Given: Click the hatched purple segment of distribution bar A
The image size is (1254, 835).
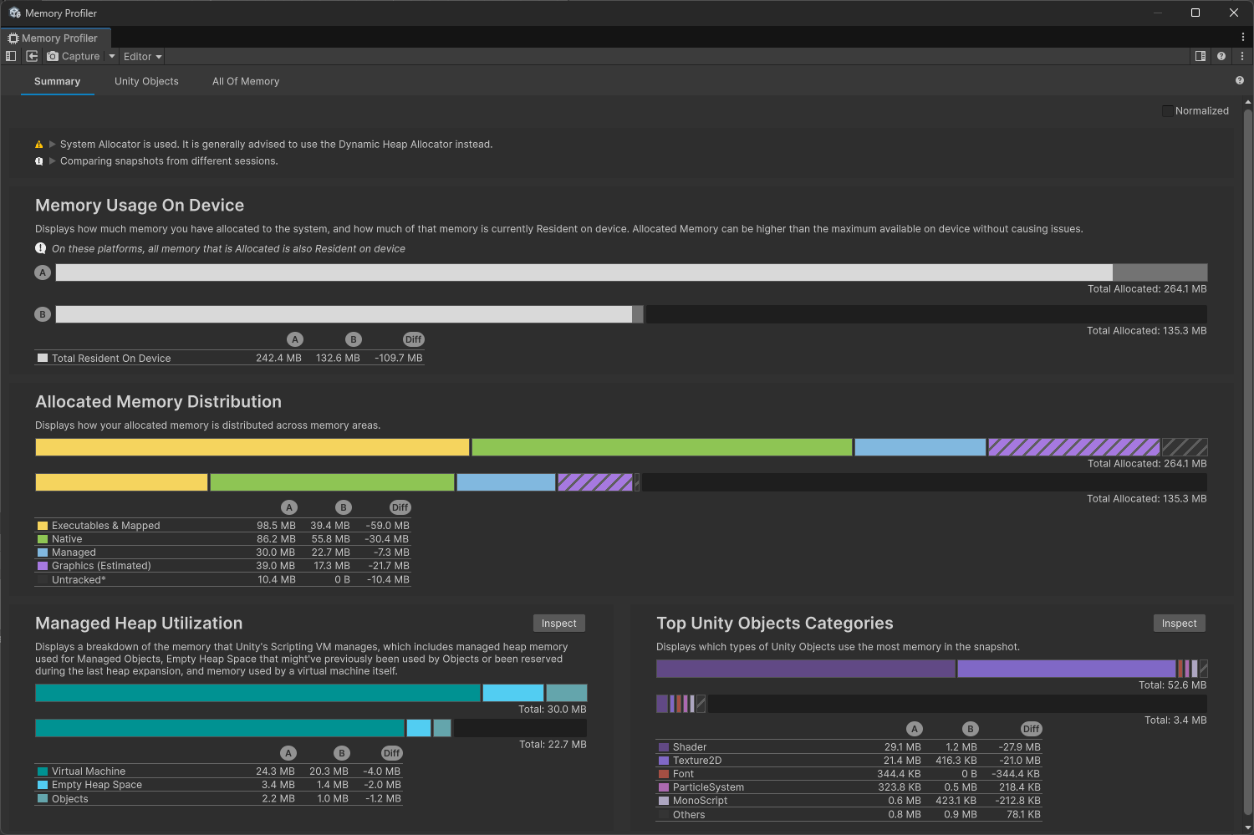Looking at the screenshot, I should 1073,447.
